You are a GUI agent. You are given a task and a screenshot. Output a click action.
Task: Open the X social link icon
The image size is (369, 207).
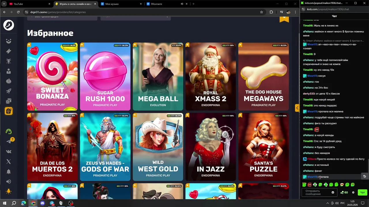coord(9,162)
